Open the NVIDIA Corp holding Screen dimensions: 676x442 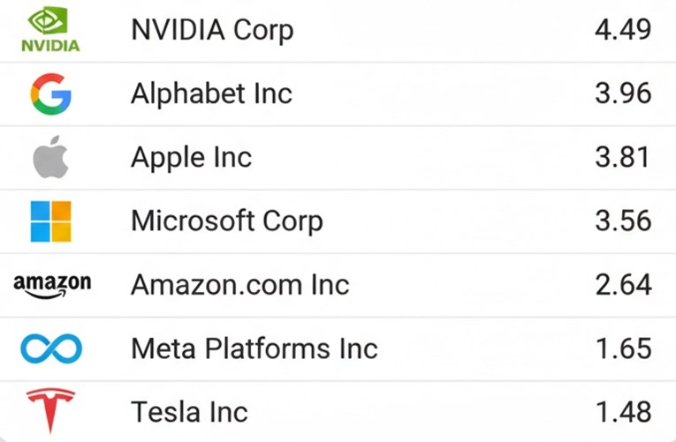point(212,30)
